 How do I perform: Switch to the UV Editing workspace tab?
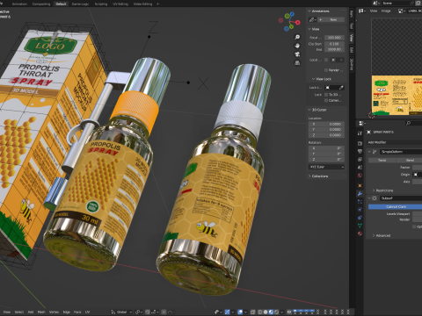[120, 4]
